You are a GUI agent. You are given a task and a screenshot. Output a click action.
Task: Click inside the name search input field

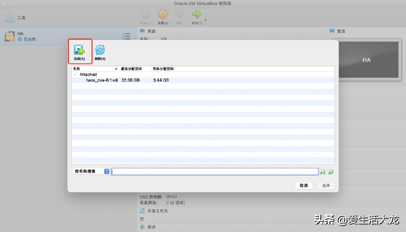pyautogui.click(x=214, y=171)
